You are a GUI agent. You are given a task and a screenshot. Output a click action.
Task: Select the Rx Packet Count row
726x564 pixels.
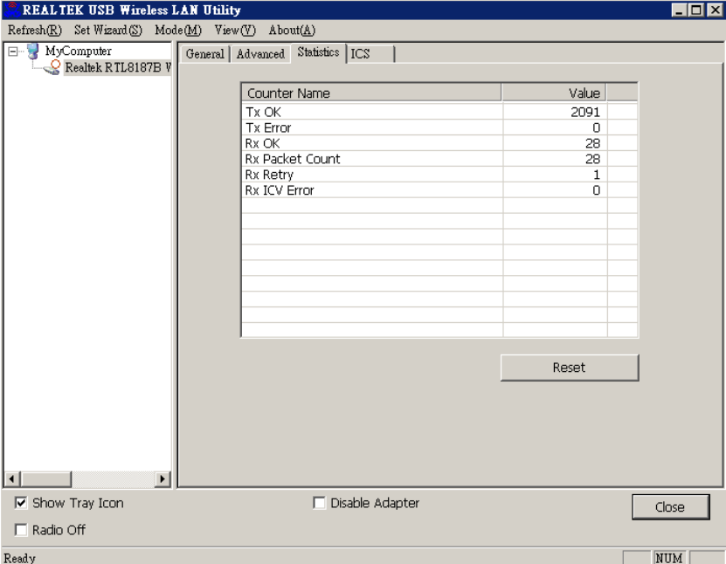pyautogui.click(x=439, y=159)
